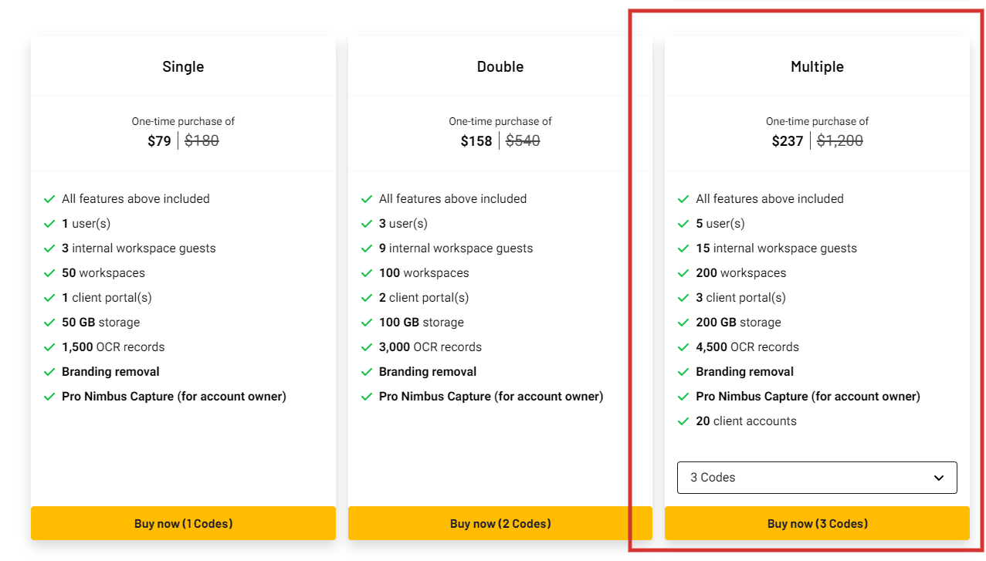Viewport: 986px width, 561px height.
Task: Click checkmark beside Branding removal in Single plan
Action: (49, 372)
